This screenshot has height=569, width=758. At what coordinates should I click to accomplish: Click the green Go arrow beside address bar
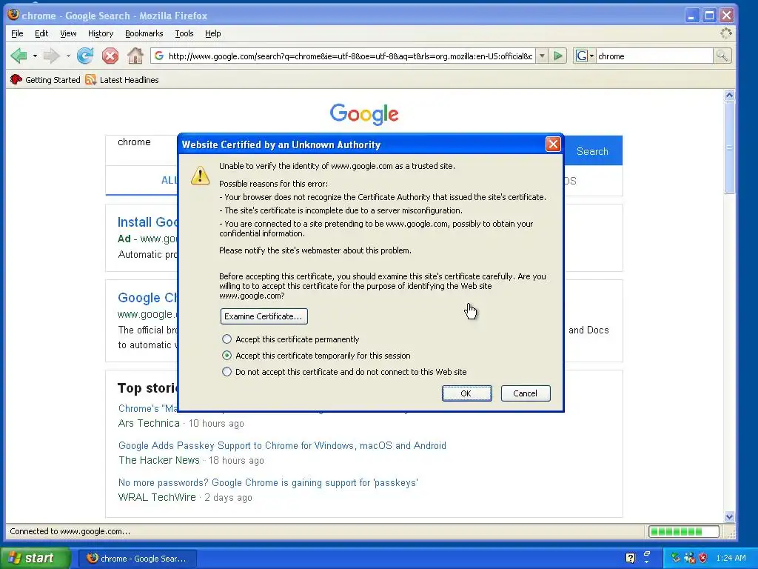558,56
